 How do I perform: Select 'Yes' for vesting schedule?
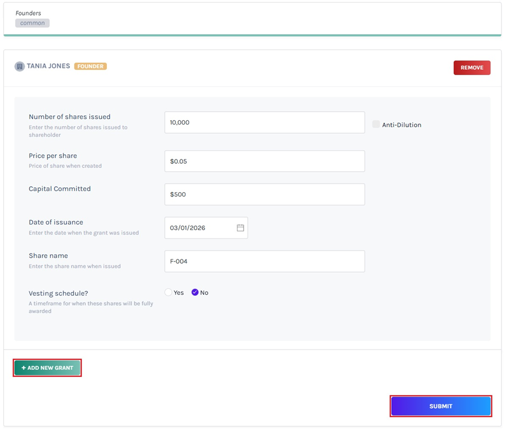168,292
